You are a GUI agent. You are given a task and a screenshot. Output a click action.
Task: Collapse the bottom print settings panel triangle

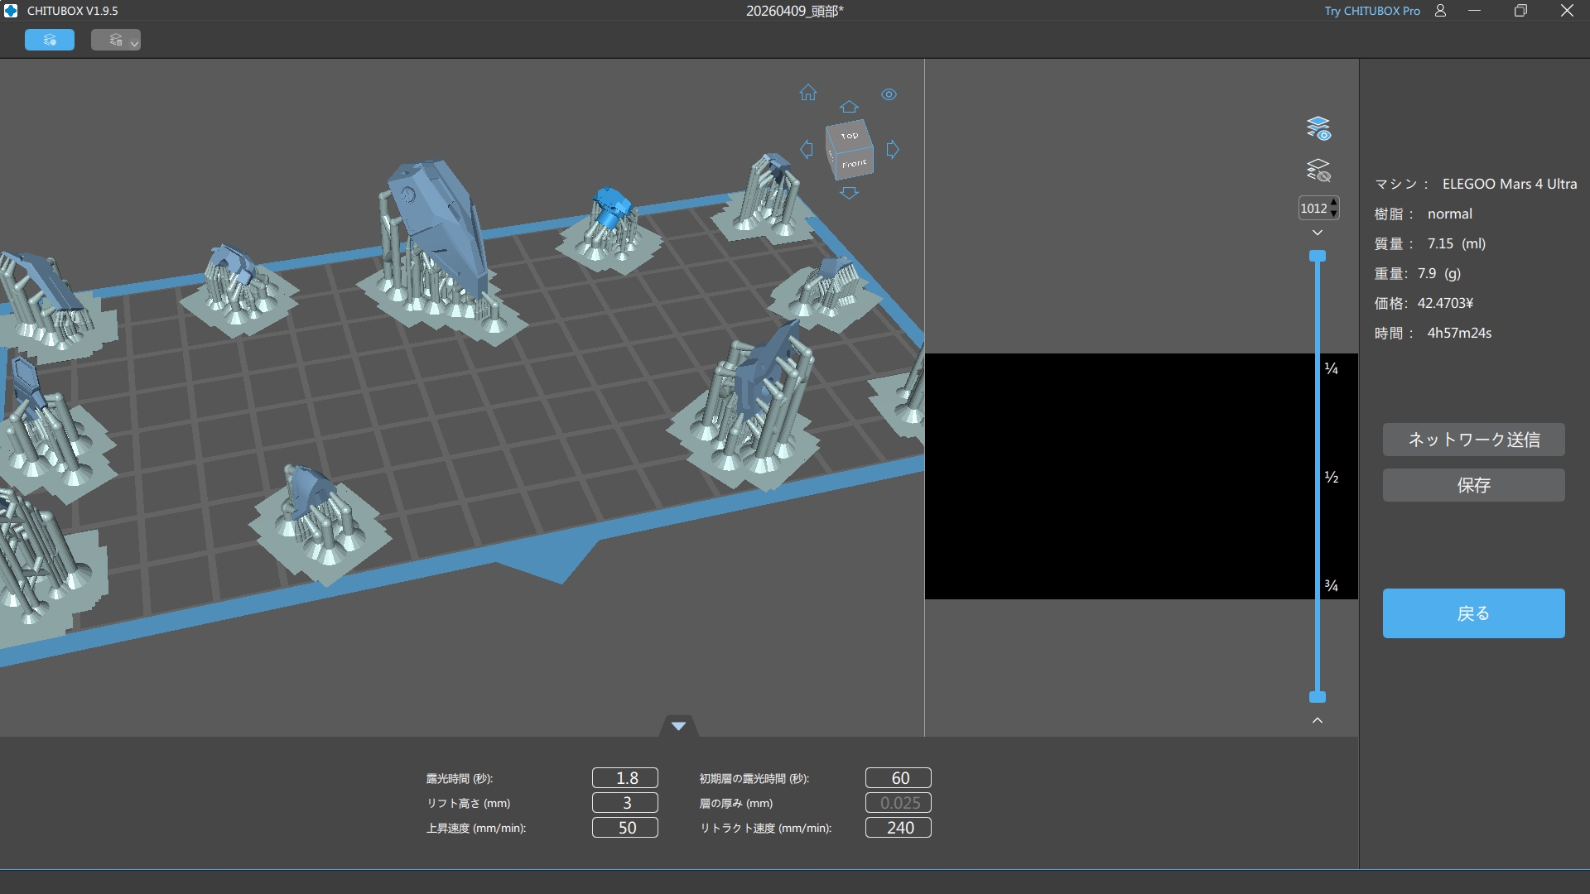coord(678,726)
